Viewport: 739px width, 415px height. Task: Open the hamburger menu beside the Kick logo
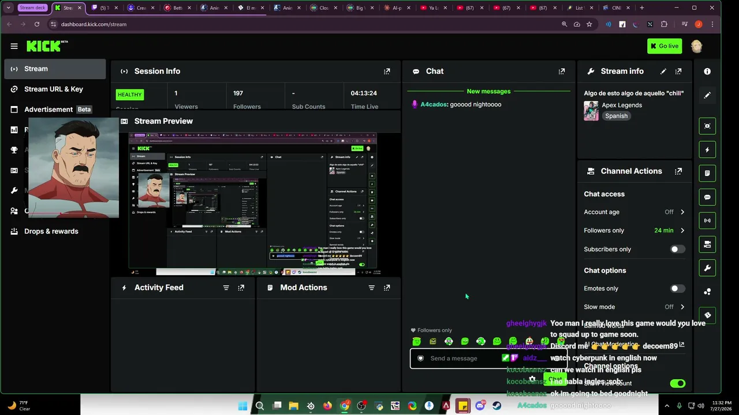tap(14, 46)
